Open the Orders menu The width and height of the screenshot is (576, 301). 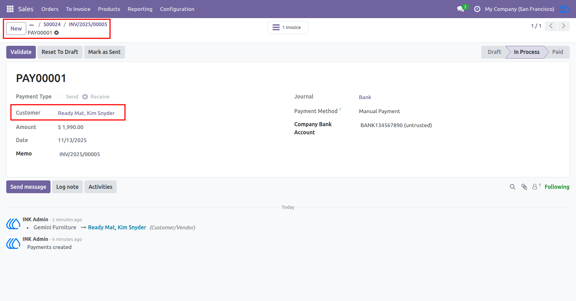50,9
